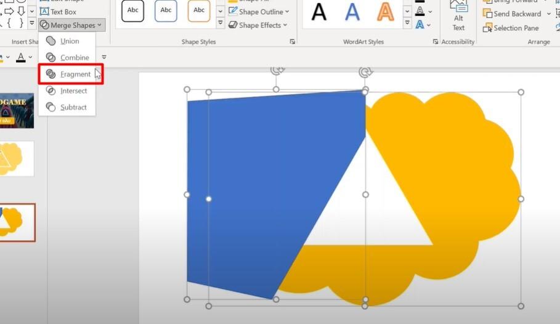Open the font color dropdown arrow
Image resolution: width=560 pixels, height=324 pixels.
pos(30,57)
